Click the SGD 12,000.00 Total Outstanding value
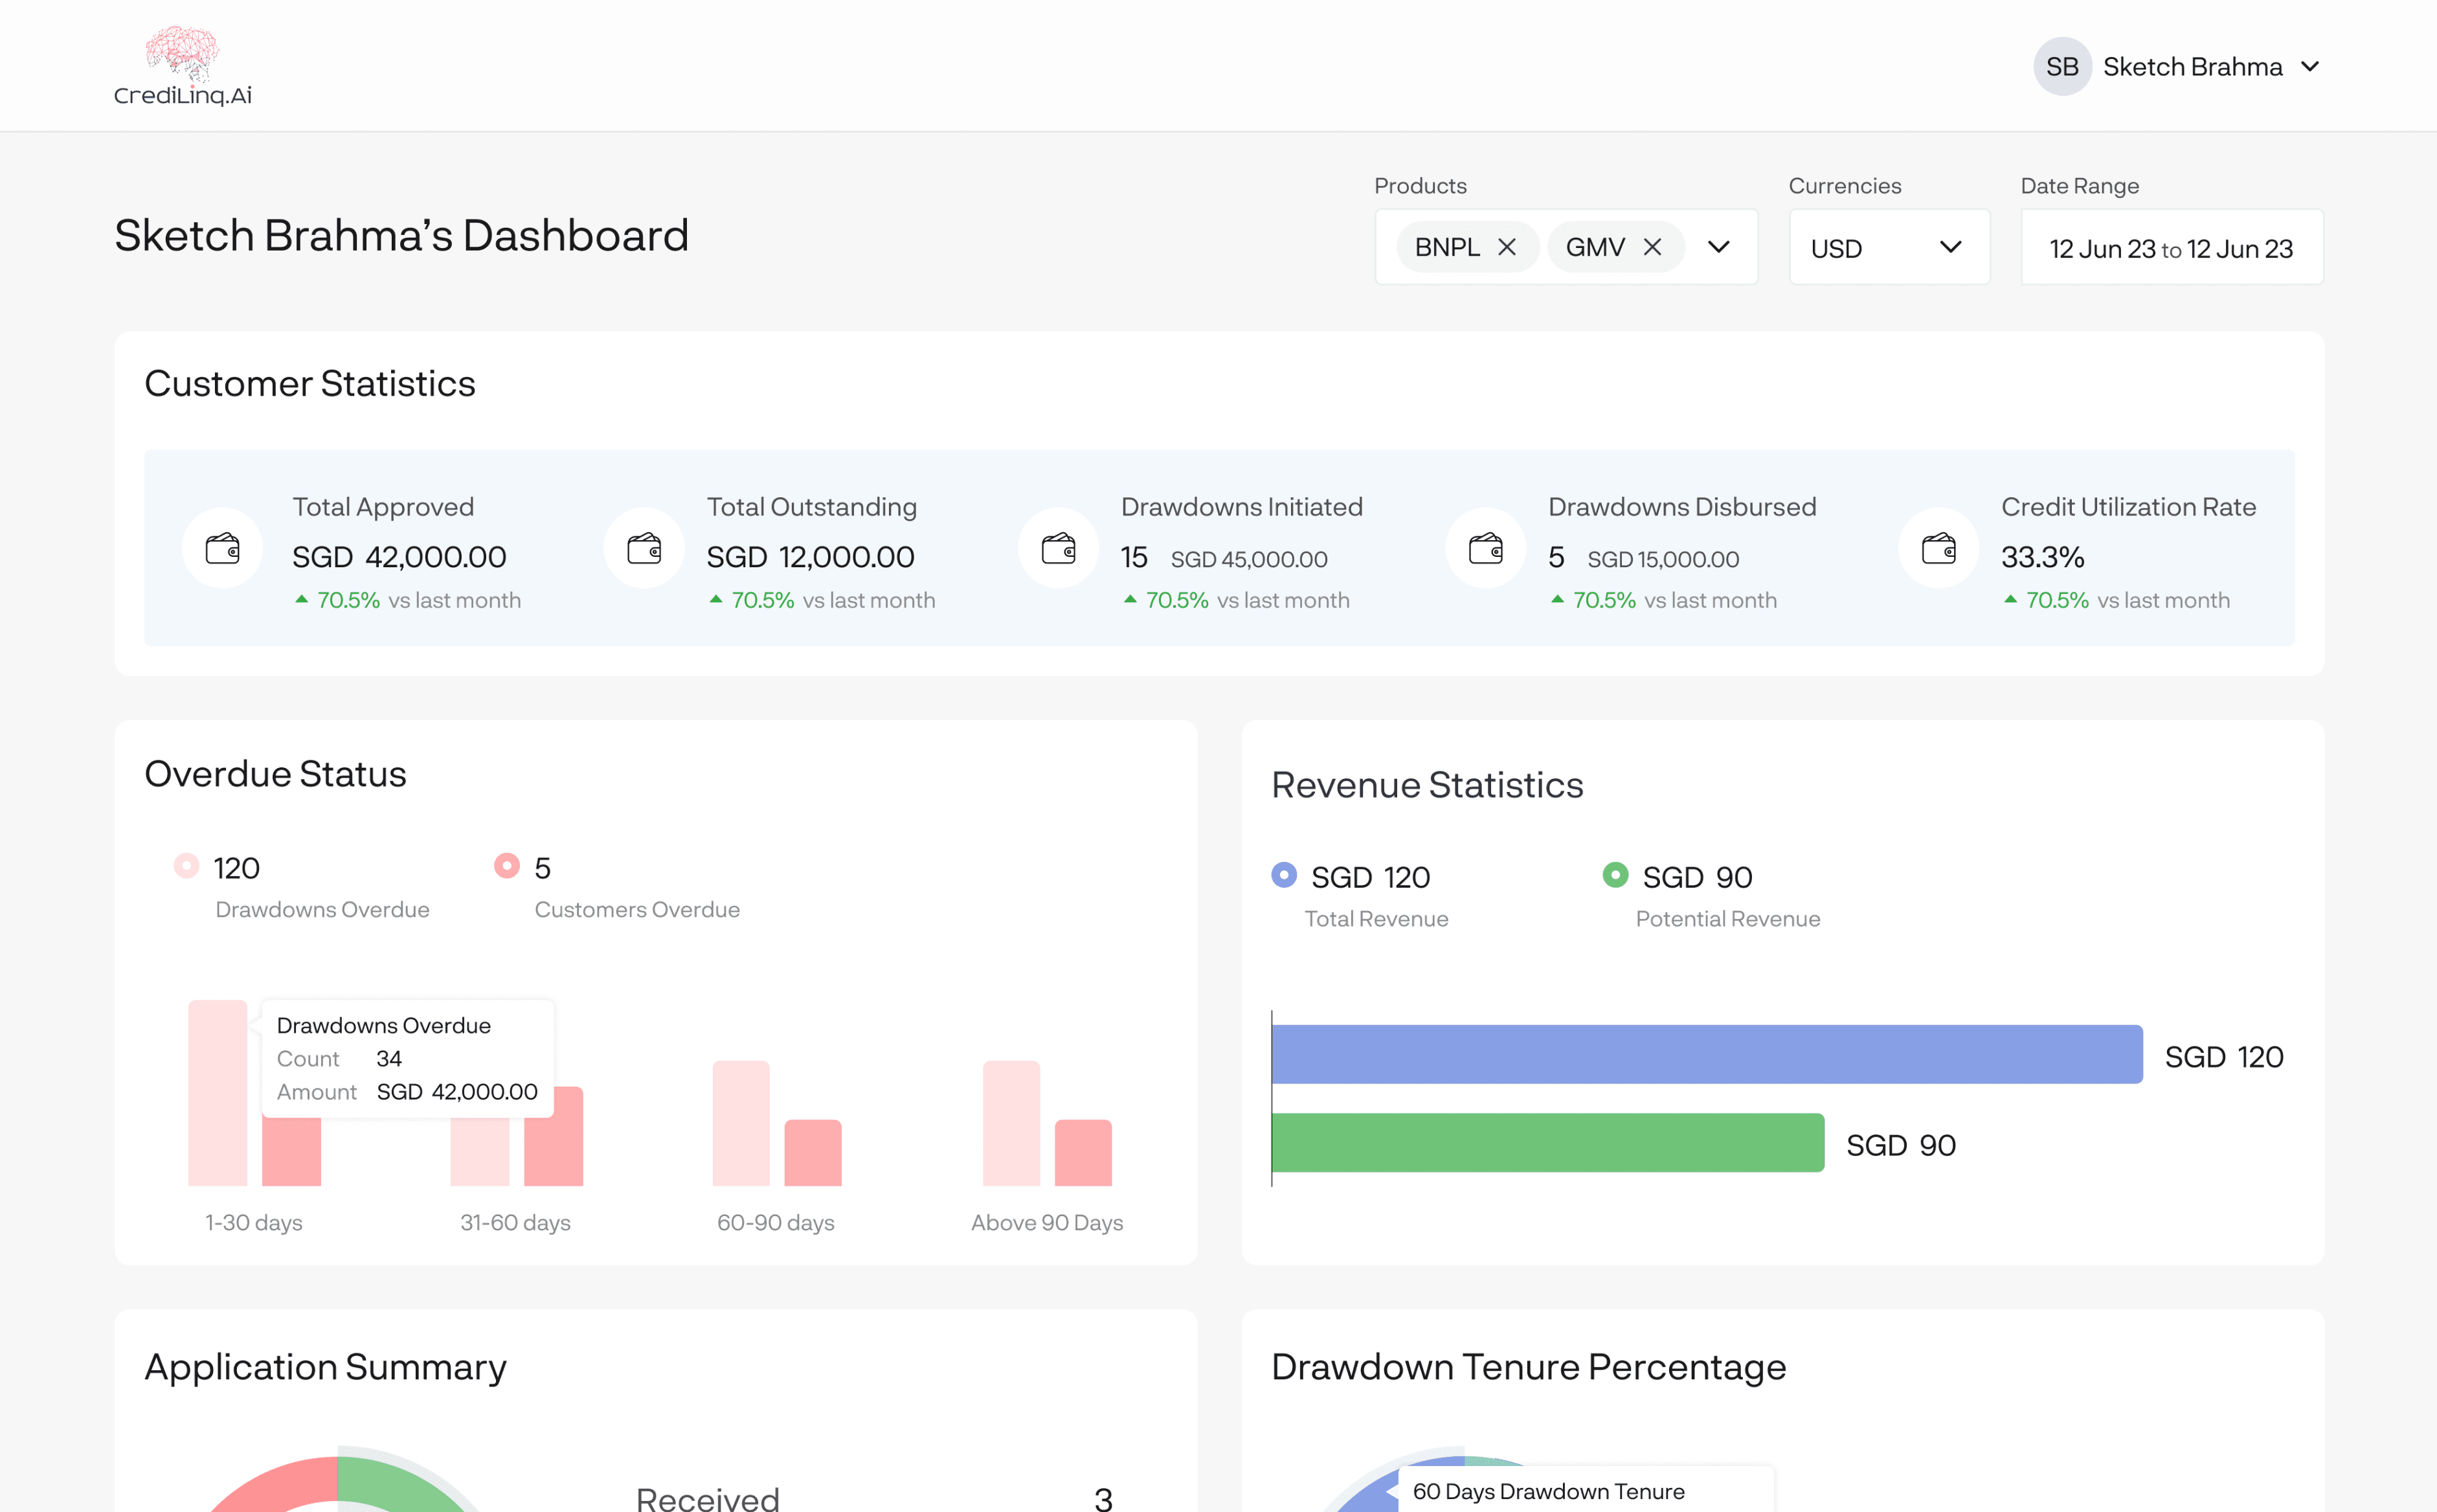 tap(810, 557)
